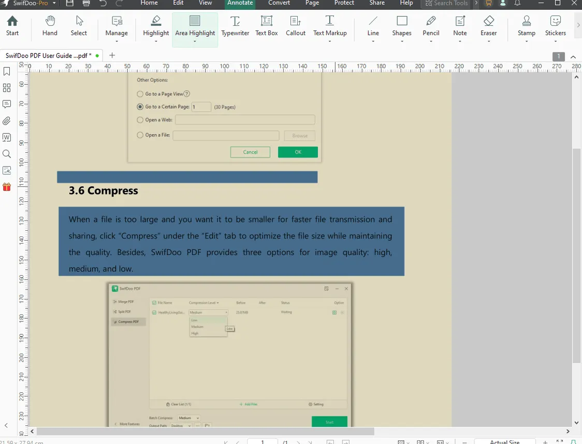Open the signature sidebar panel
Screen dimensions: 582x444
(x=7, y=170)
